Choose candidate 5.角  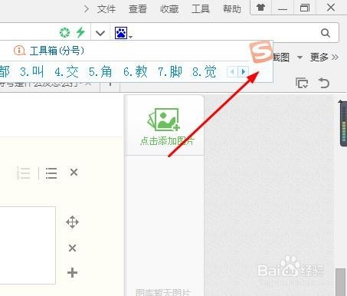click(x=100, y=72)
